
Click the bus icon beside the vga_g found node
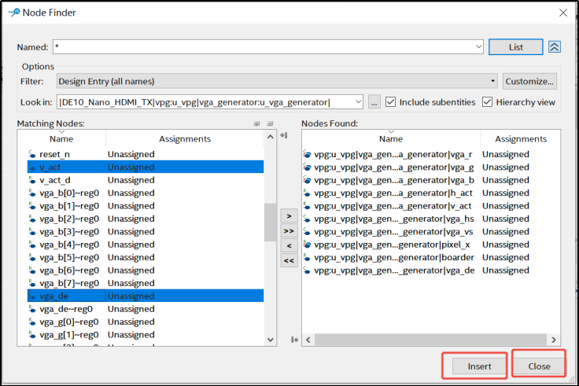[x=307, y=167]
